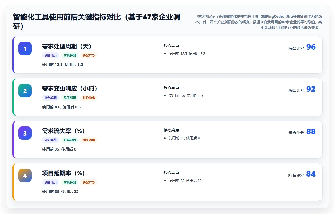Viewport: 335px width, 214px height.
Task: Click 核心亮点 heading in 需求变更响应 card
Action: point(171,88)
